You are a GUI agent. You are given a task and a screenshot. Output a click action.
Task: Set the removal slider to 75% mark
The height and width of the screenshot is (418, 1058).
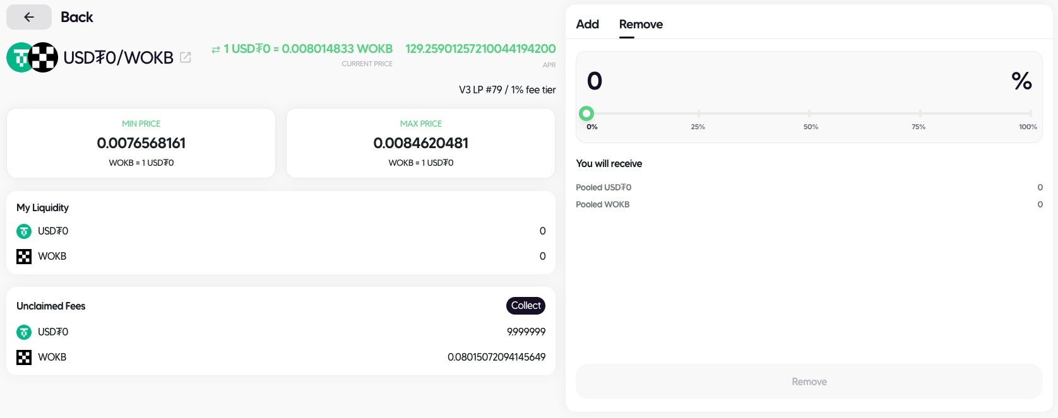920,113
